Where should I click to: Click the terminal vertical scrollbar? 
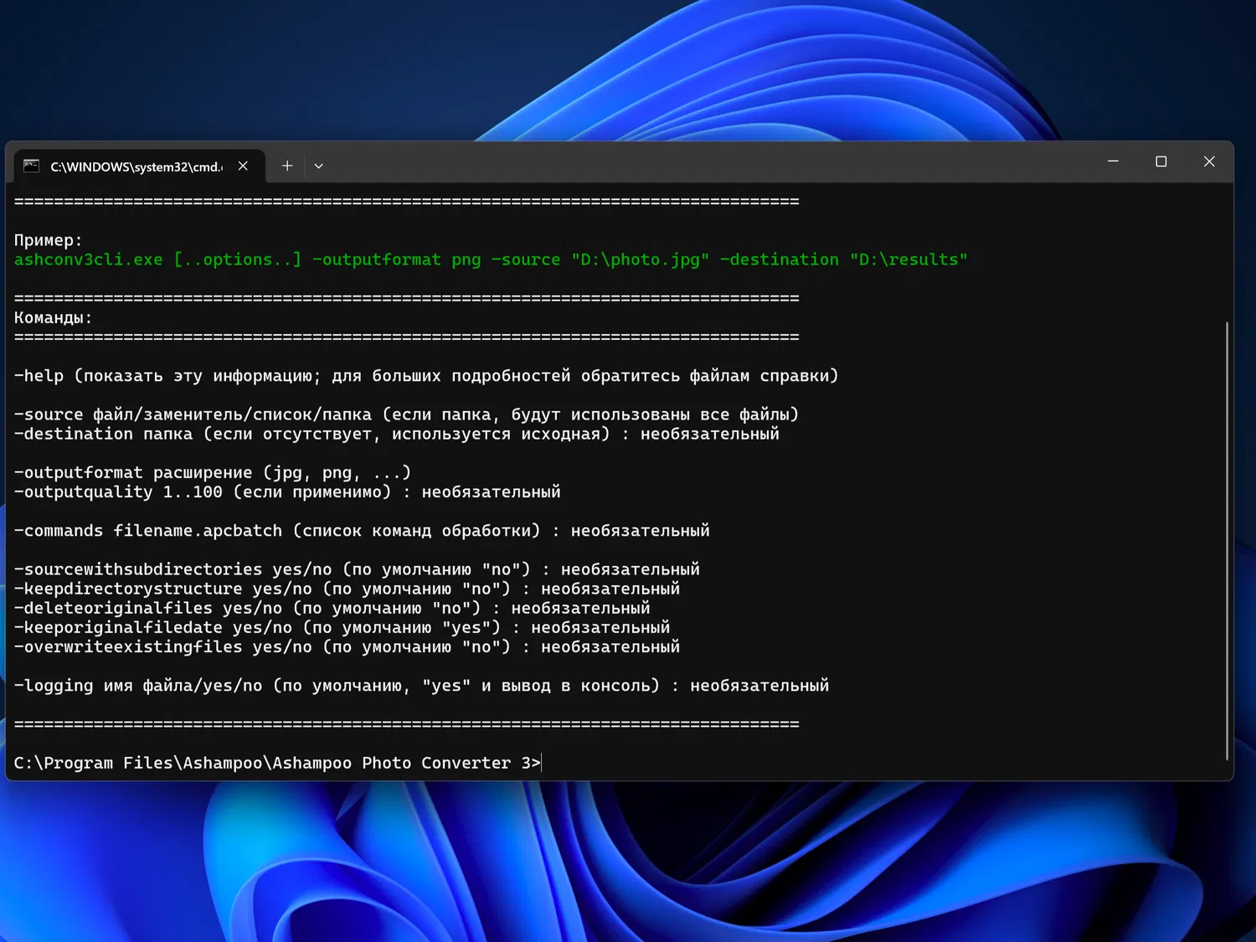click(x=1227, y=541)
